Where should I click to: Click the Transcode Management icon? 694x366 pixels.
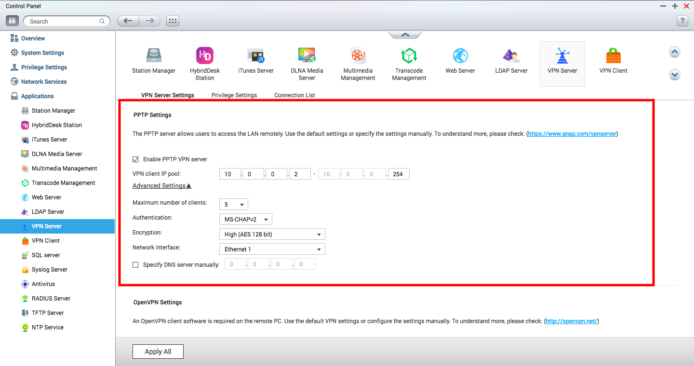coord(409,56)
